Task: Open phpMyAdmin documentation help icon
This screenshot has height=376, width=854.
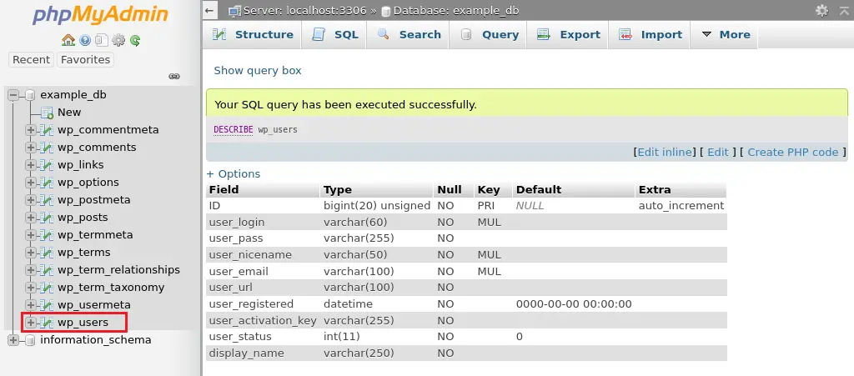Action: [x=85, y=40]
